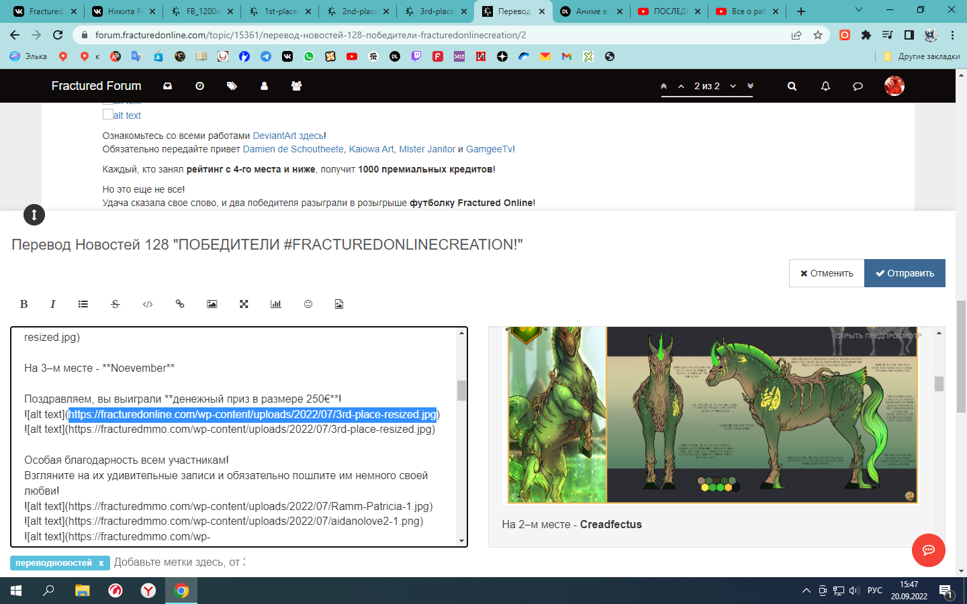The height and width of the screenshot is (604, 967).
Task: Open tab search chevron in the title bar
Action: 859,10
